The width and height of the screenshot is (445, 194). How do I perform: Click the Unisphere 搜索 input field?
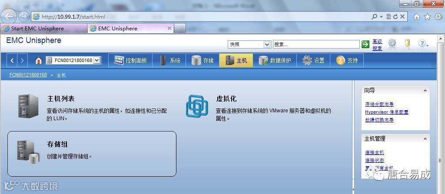[316, 44]
